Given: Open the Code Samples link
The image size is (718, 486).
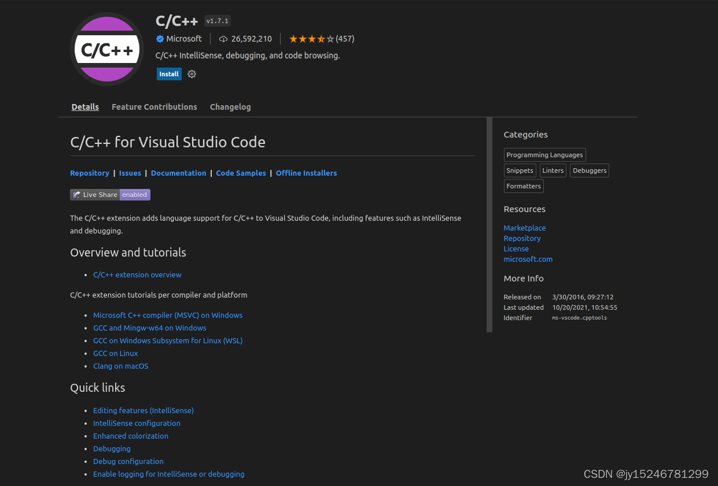Looking at the screenshot, I should coord(241,173).
